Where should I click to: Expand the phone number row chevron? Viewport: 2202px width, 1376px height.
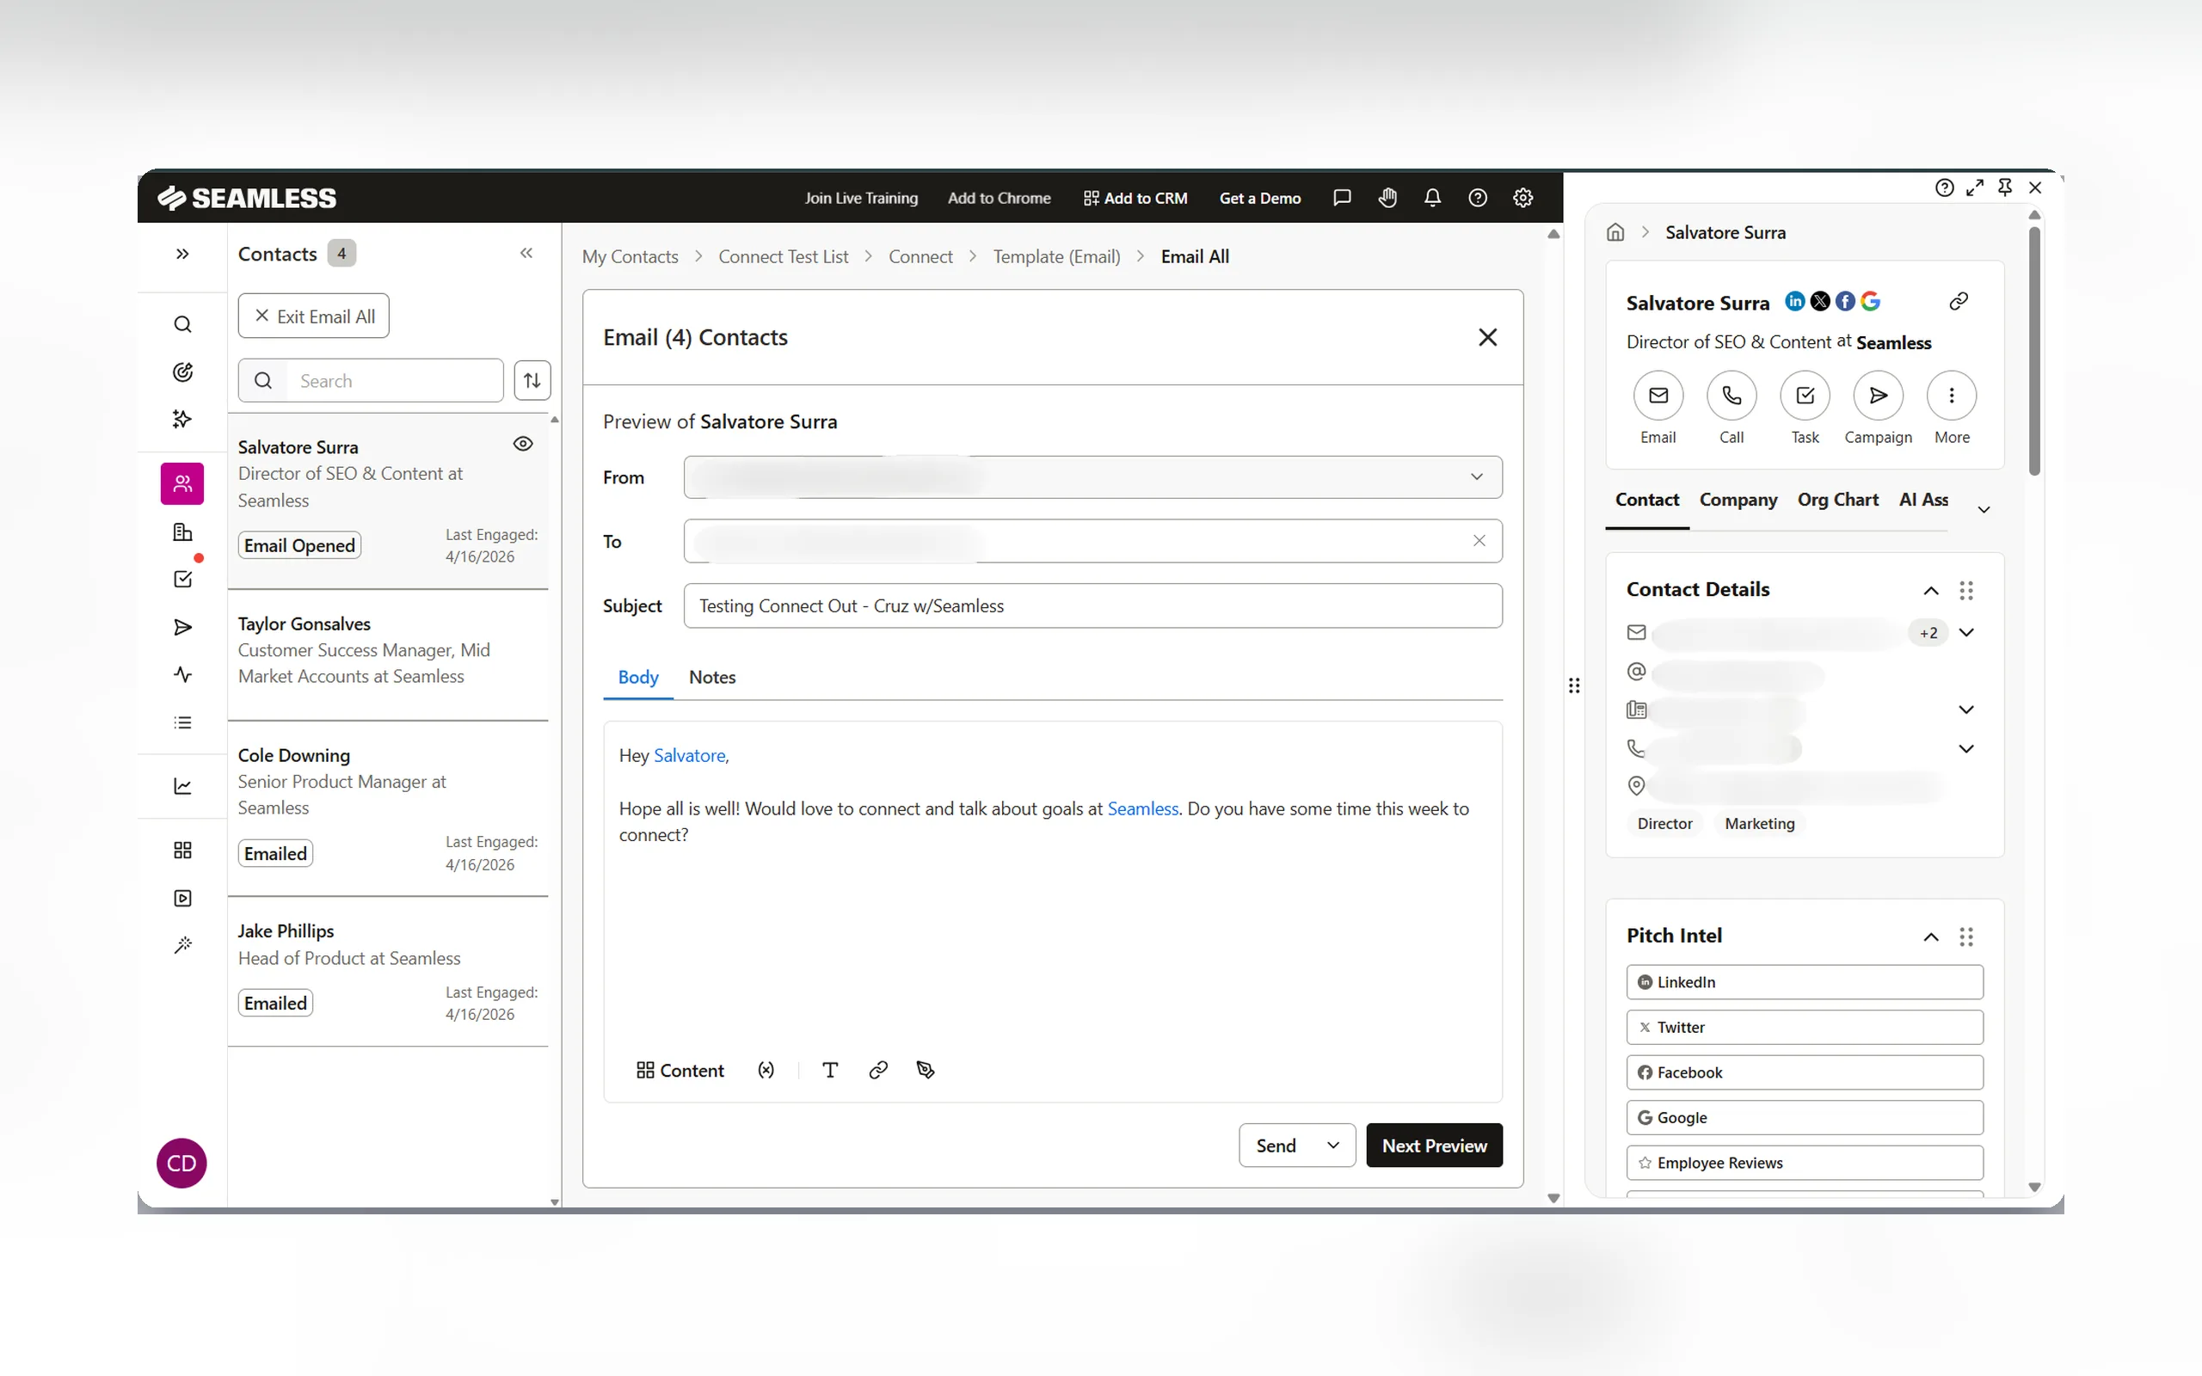click(x=1966, y=749)
